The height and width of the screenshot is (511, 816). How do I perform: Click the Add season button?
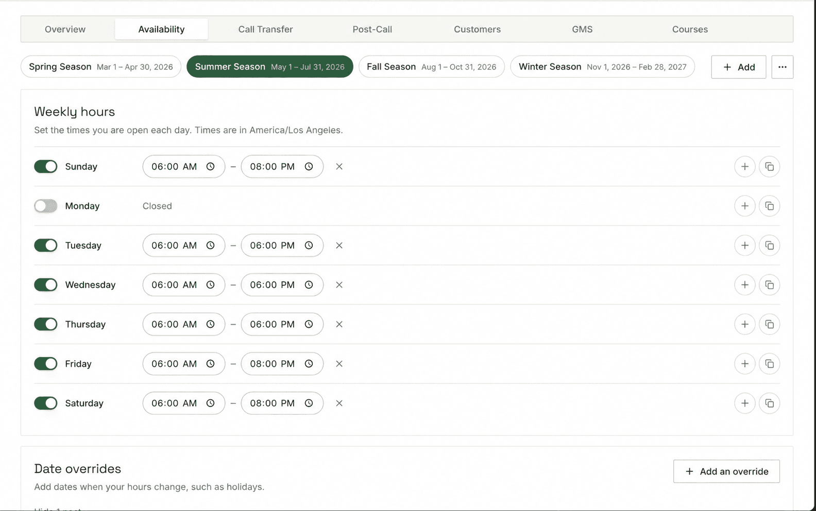738,67
